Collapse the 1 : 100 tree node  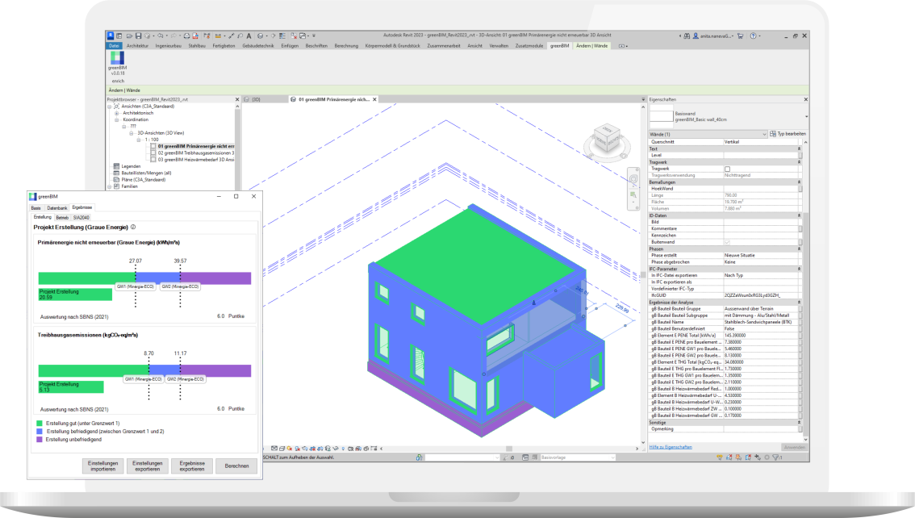(x=139, y=140)
